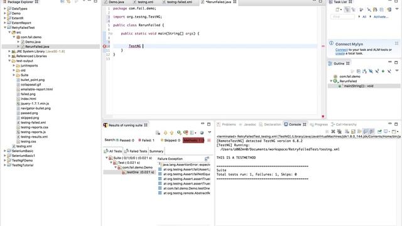
Task: Click Link with Editor icon in Package Explorer
Action: click(x=68, y=1)
